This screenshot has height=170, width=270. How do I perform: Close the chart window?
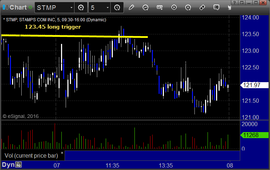263,2
